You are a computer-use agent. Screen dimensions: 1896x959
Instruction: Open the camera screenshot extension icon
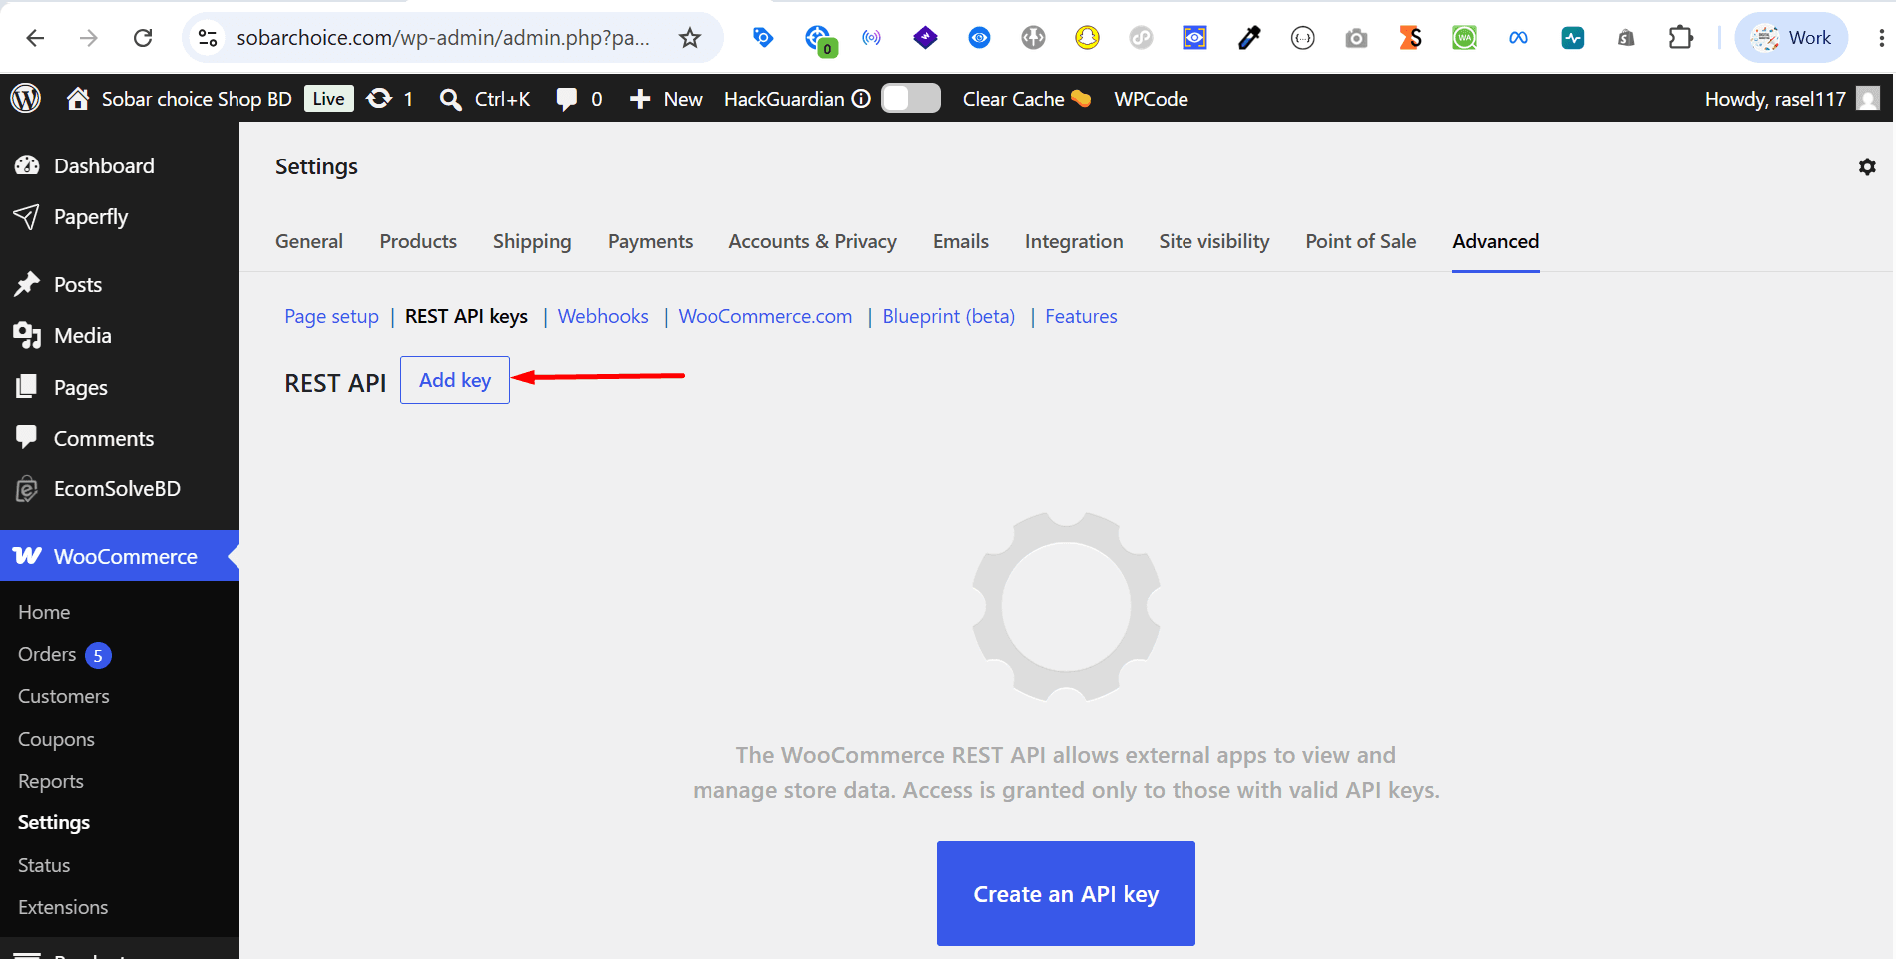click(1356, 38)
